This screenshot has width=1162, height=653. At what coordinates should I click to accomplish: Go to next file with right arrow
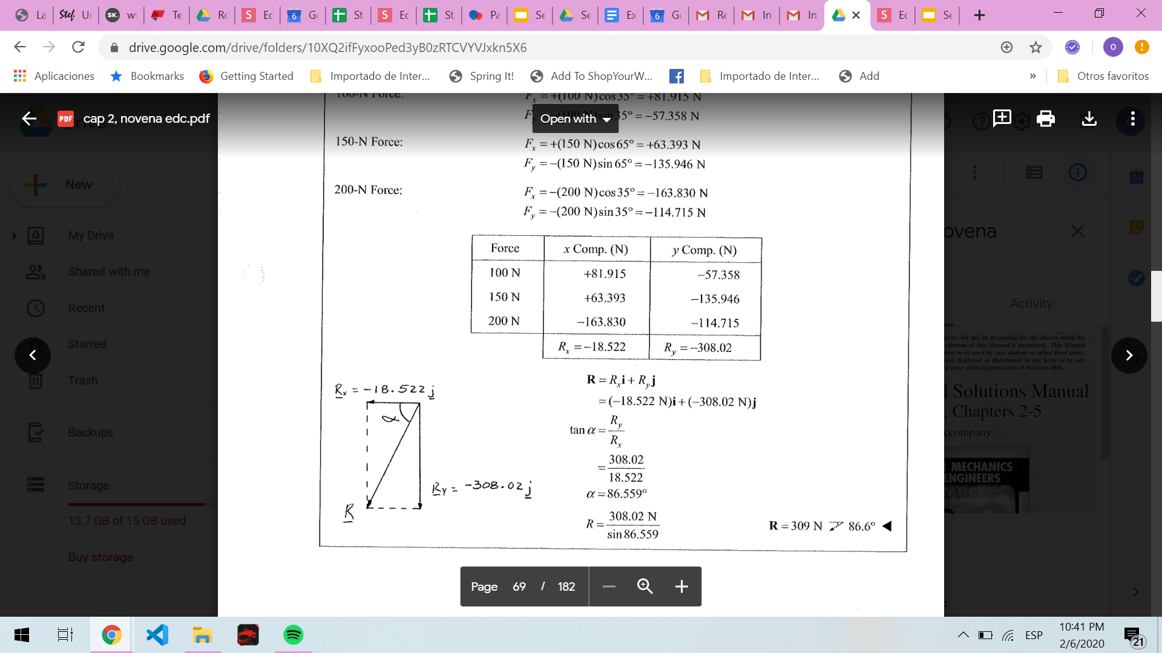(1129, 356)
